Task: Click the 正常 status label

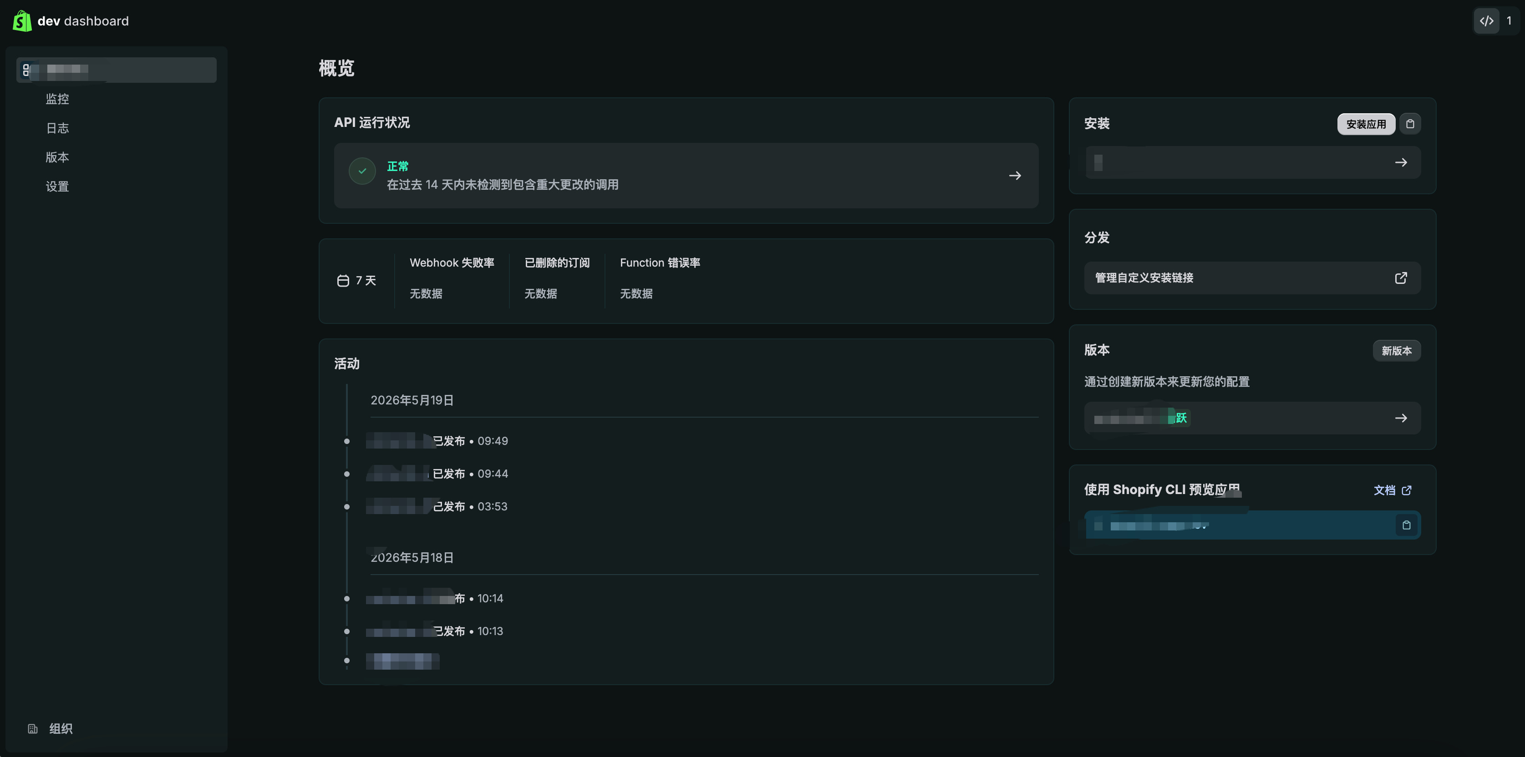Action: click(398, 166)
